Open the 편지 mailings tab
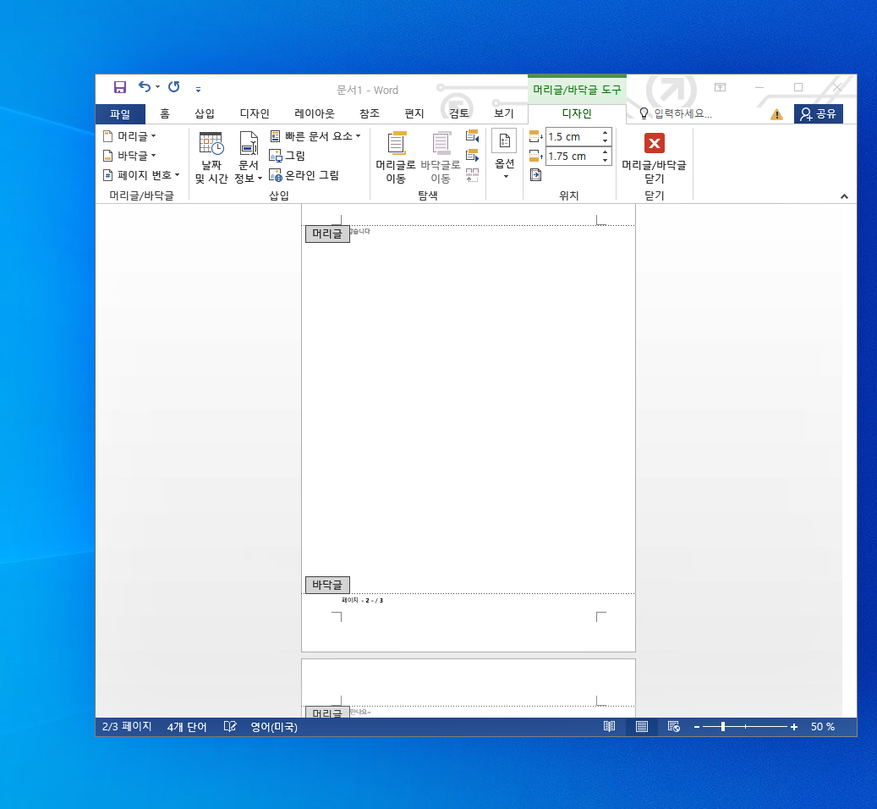 tap(414, 113)
